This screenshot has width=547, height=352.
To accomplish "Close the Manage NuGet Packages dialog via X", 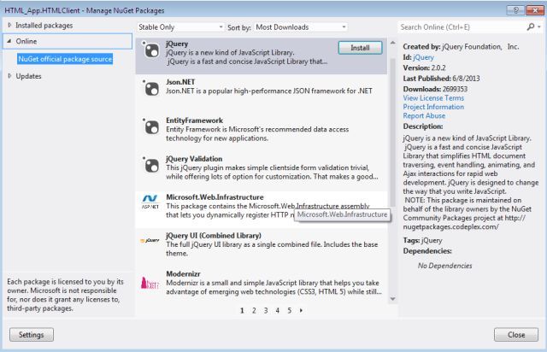I will (534, 10).
